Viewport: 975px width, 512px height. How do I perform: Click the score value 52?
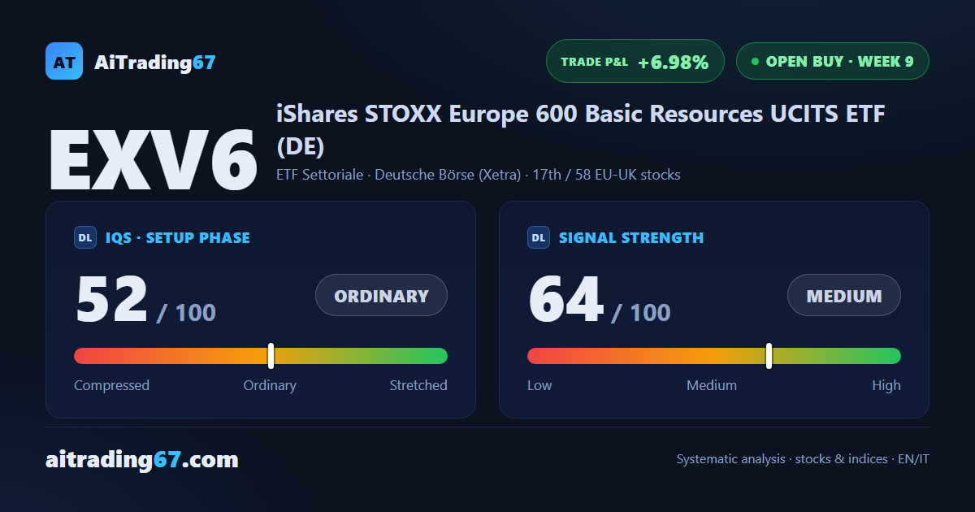pyautogui.click(x=111, y=299)
